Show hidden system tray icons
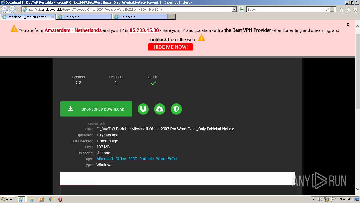Screen dimensions: 360x203 314,199
